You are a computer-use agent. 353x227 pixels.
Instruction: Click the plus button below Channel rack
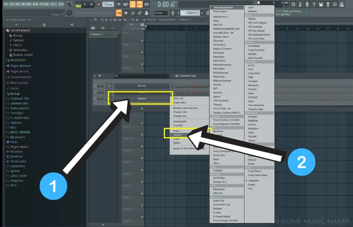pos(142,108)
